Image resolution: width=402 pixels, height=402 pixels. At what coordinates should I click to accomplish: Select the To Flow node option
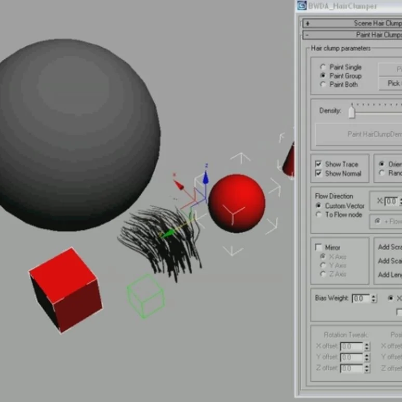pos(318,215)
